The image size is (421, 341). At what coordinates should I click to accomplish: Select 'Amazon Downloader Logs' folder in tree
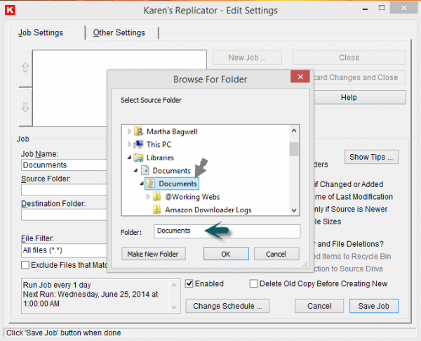click(208, 210)
